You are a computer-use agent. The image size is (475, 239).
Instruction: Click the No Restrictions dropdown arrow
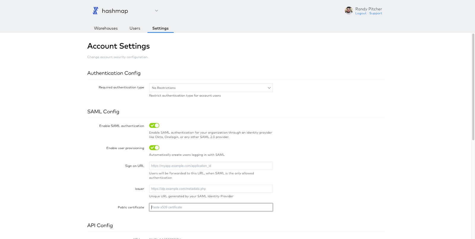click(x=269, y=88)
